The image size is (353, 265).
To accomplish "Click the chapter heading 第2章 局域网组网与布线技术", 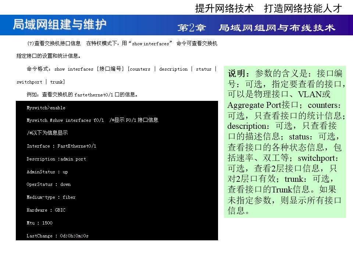I will pyautogui.click(x=256, y=28).
